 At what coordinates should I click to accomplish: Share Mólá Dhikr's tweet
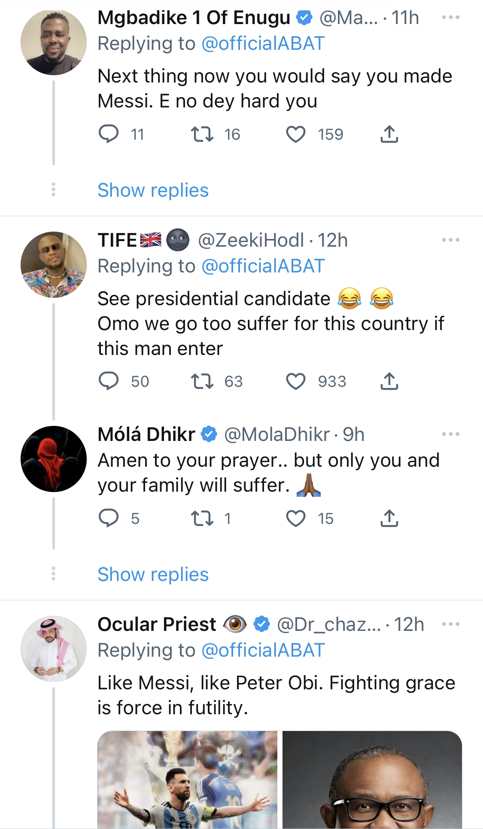coord(389,518)
